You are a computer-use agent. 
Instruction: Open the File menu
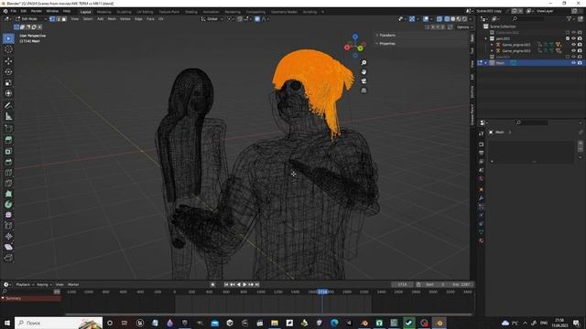14,11
